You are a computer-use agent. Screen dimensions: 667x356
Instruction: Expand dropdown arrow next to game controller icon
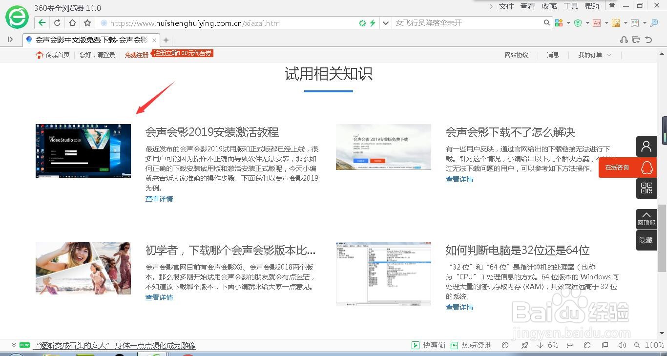point(645,23)
